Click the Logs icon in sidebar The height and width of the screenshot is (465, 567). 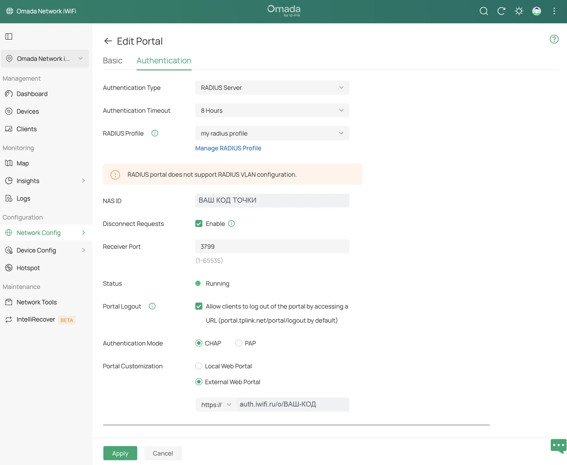[9, 198]
